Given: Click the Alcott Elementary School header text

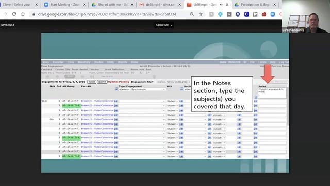Looking at the screenshot, I should 165,66.
